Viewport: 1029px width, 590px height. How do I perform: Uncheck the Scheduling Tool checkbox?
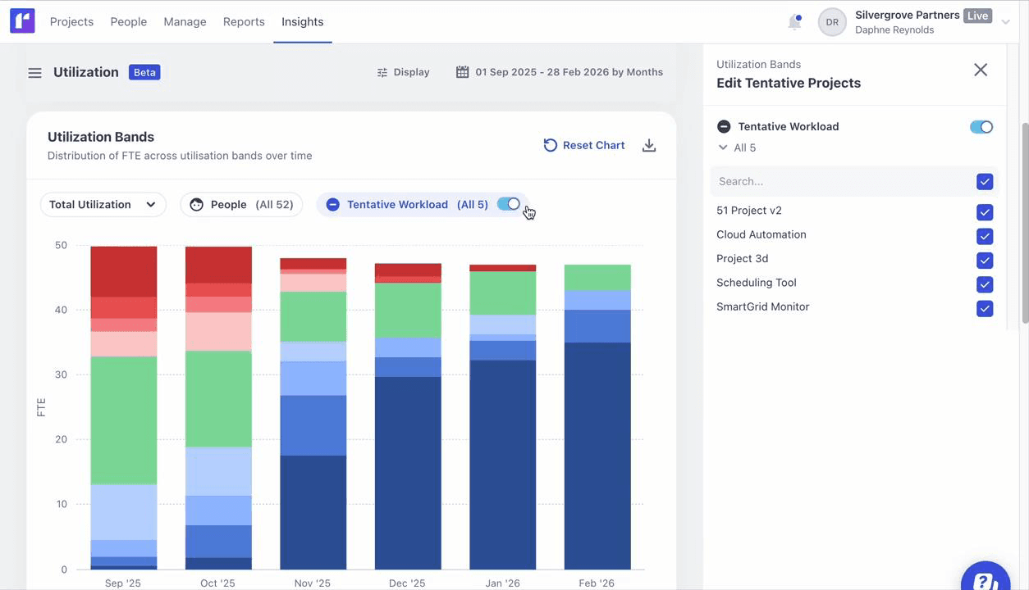pos(986,284)
